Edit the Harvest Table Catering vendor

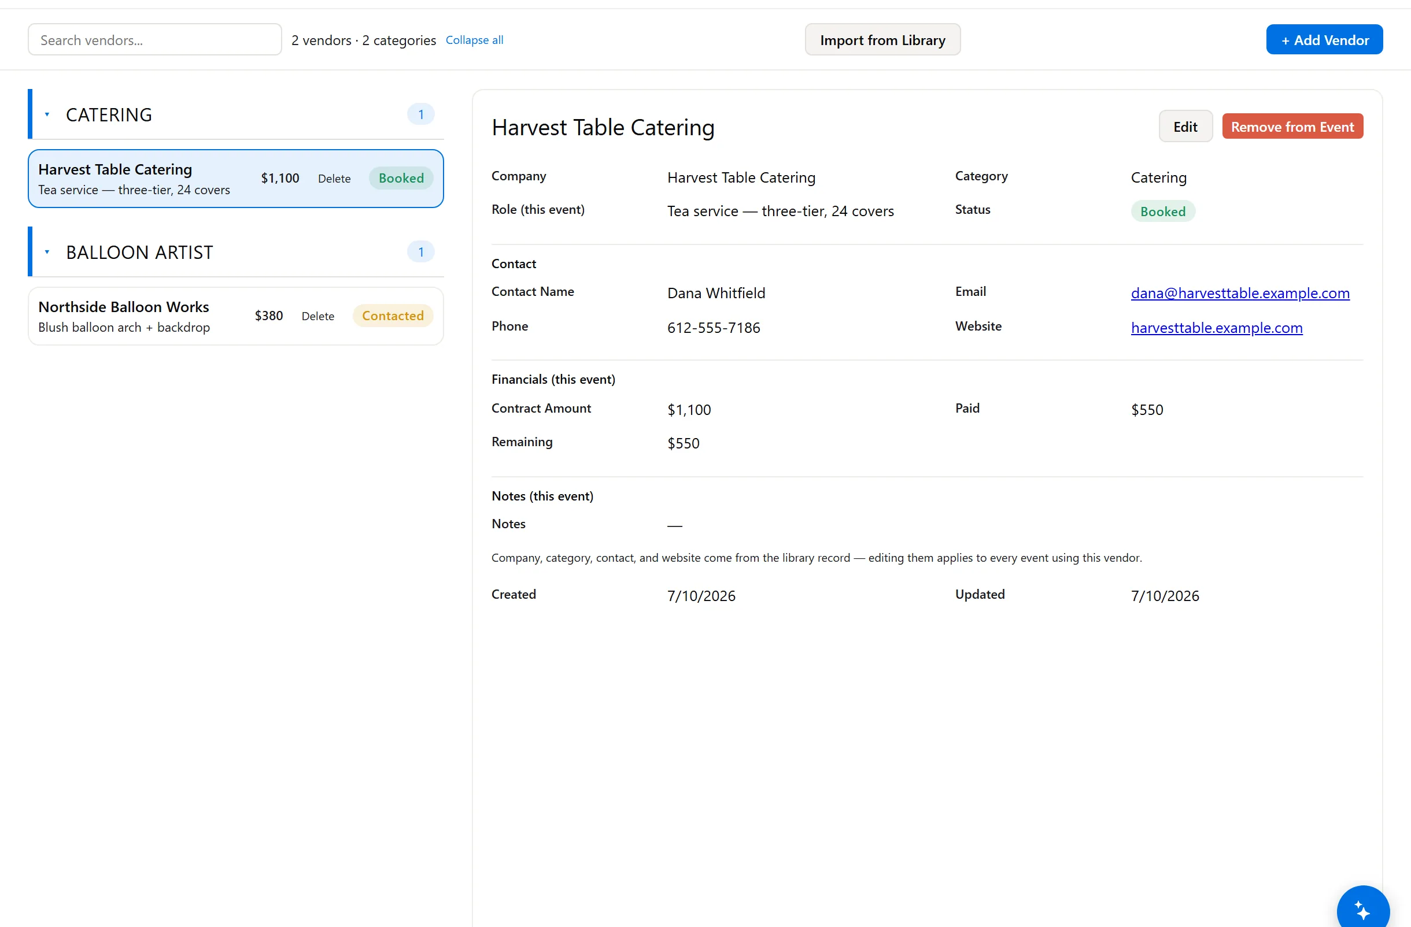click(x=1185, y=126)
